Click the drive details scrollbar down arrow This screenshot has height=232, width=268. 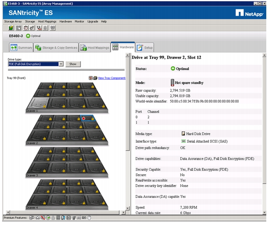264,212
